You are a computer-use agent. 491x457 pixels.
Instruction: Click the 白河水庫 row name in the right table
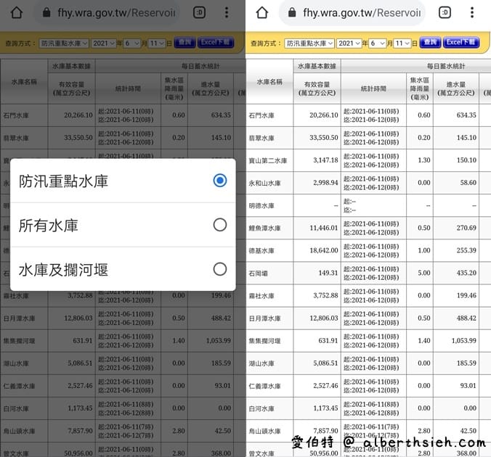(x=261, y=409)
